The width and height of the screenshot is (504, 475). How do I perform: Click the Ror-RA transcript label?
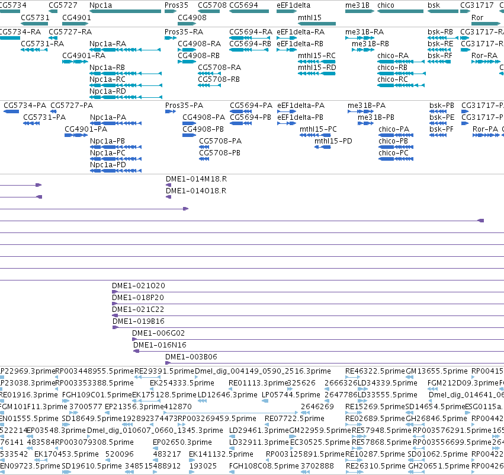[x=484, y=55]
